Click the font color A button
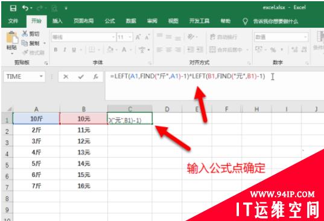Viewport: 324px width, 221px height. pos(124,50)
